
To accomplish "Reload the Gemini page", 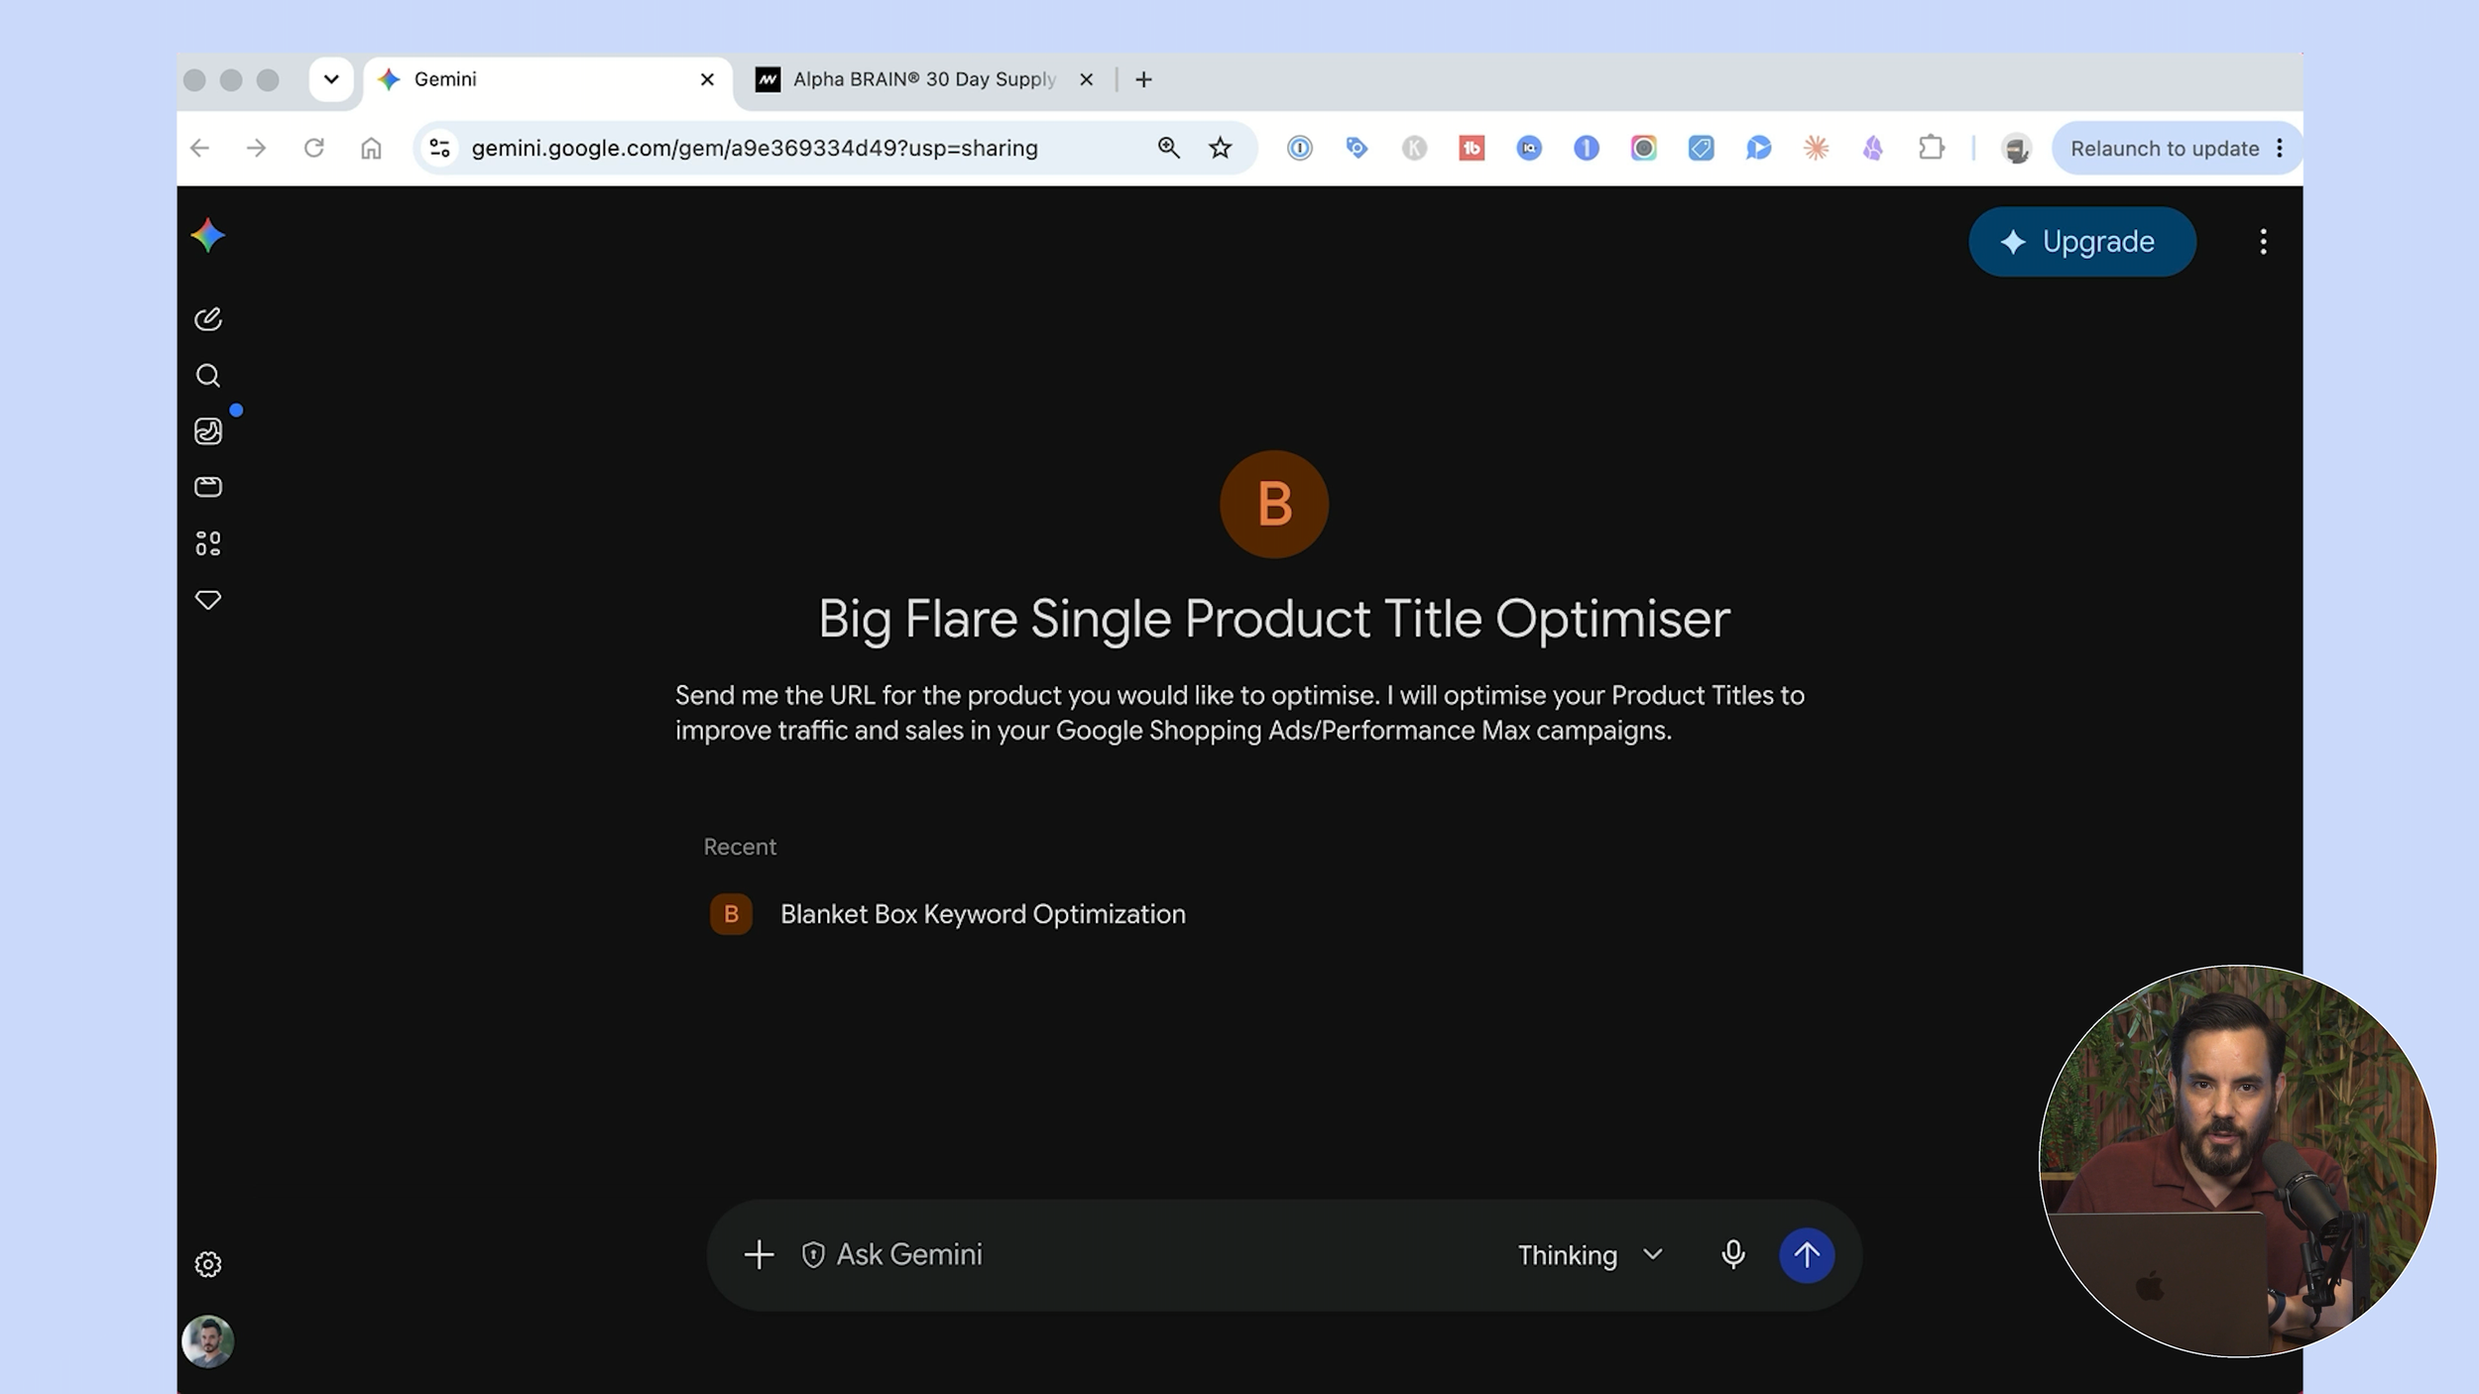I will point(314,148).
